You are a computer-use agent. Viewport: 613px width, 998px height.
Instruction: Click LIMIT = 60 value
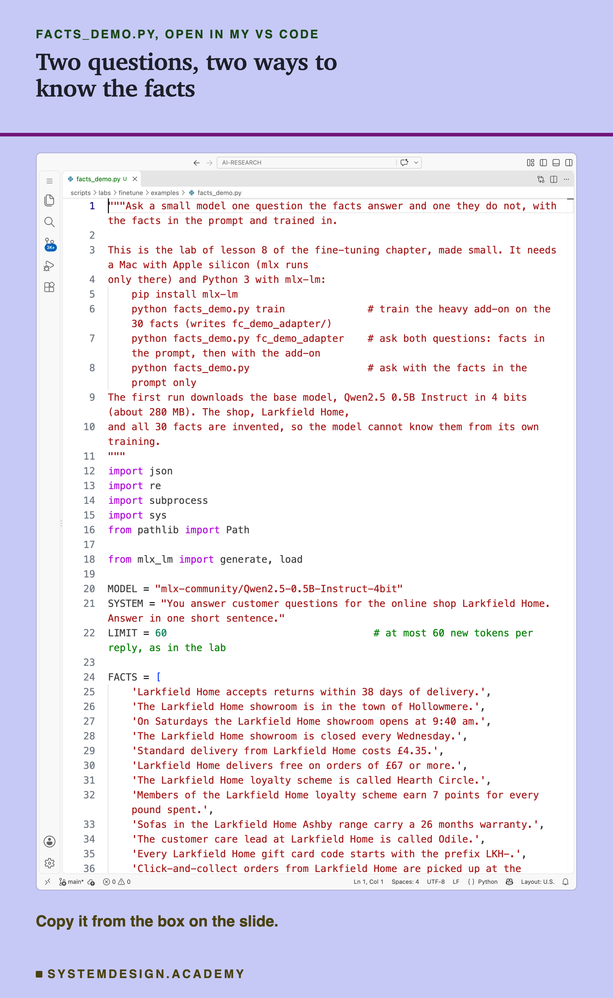tap(161, 633)
